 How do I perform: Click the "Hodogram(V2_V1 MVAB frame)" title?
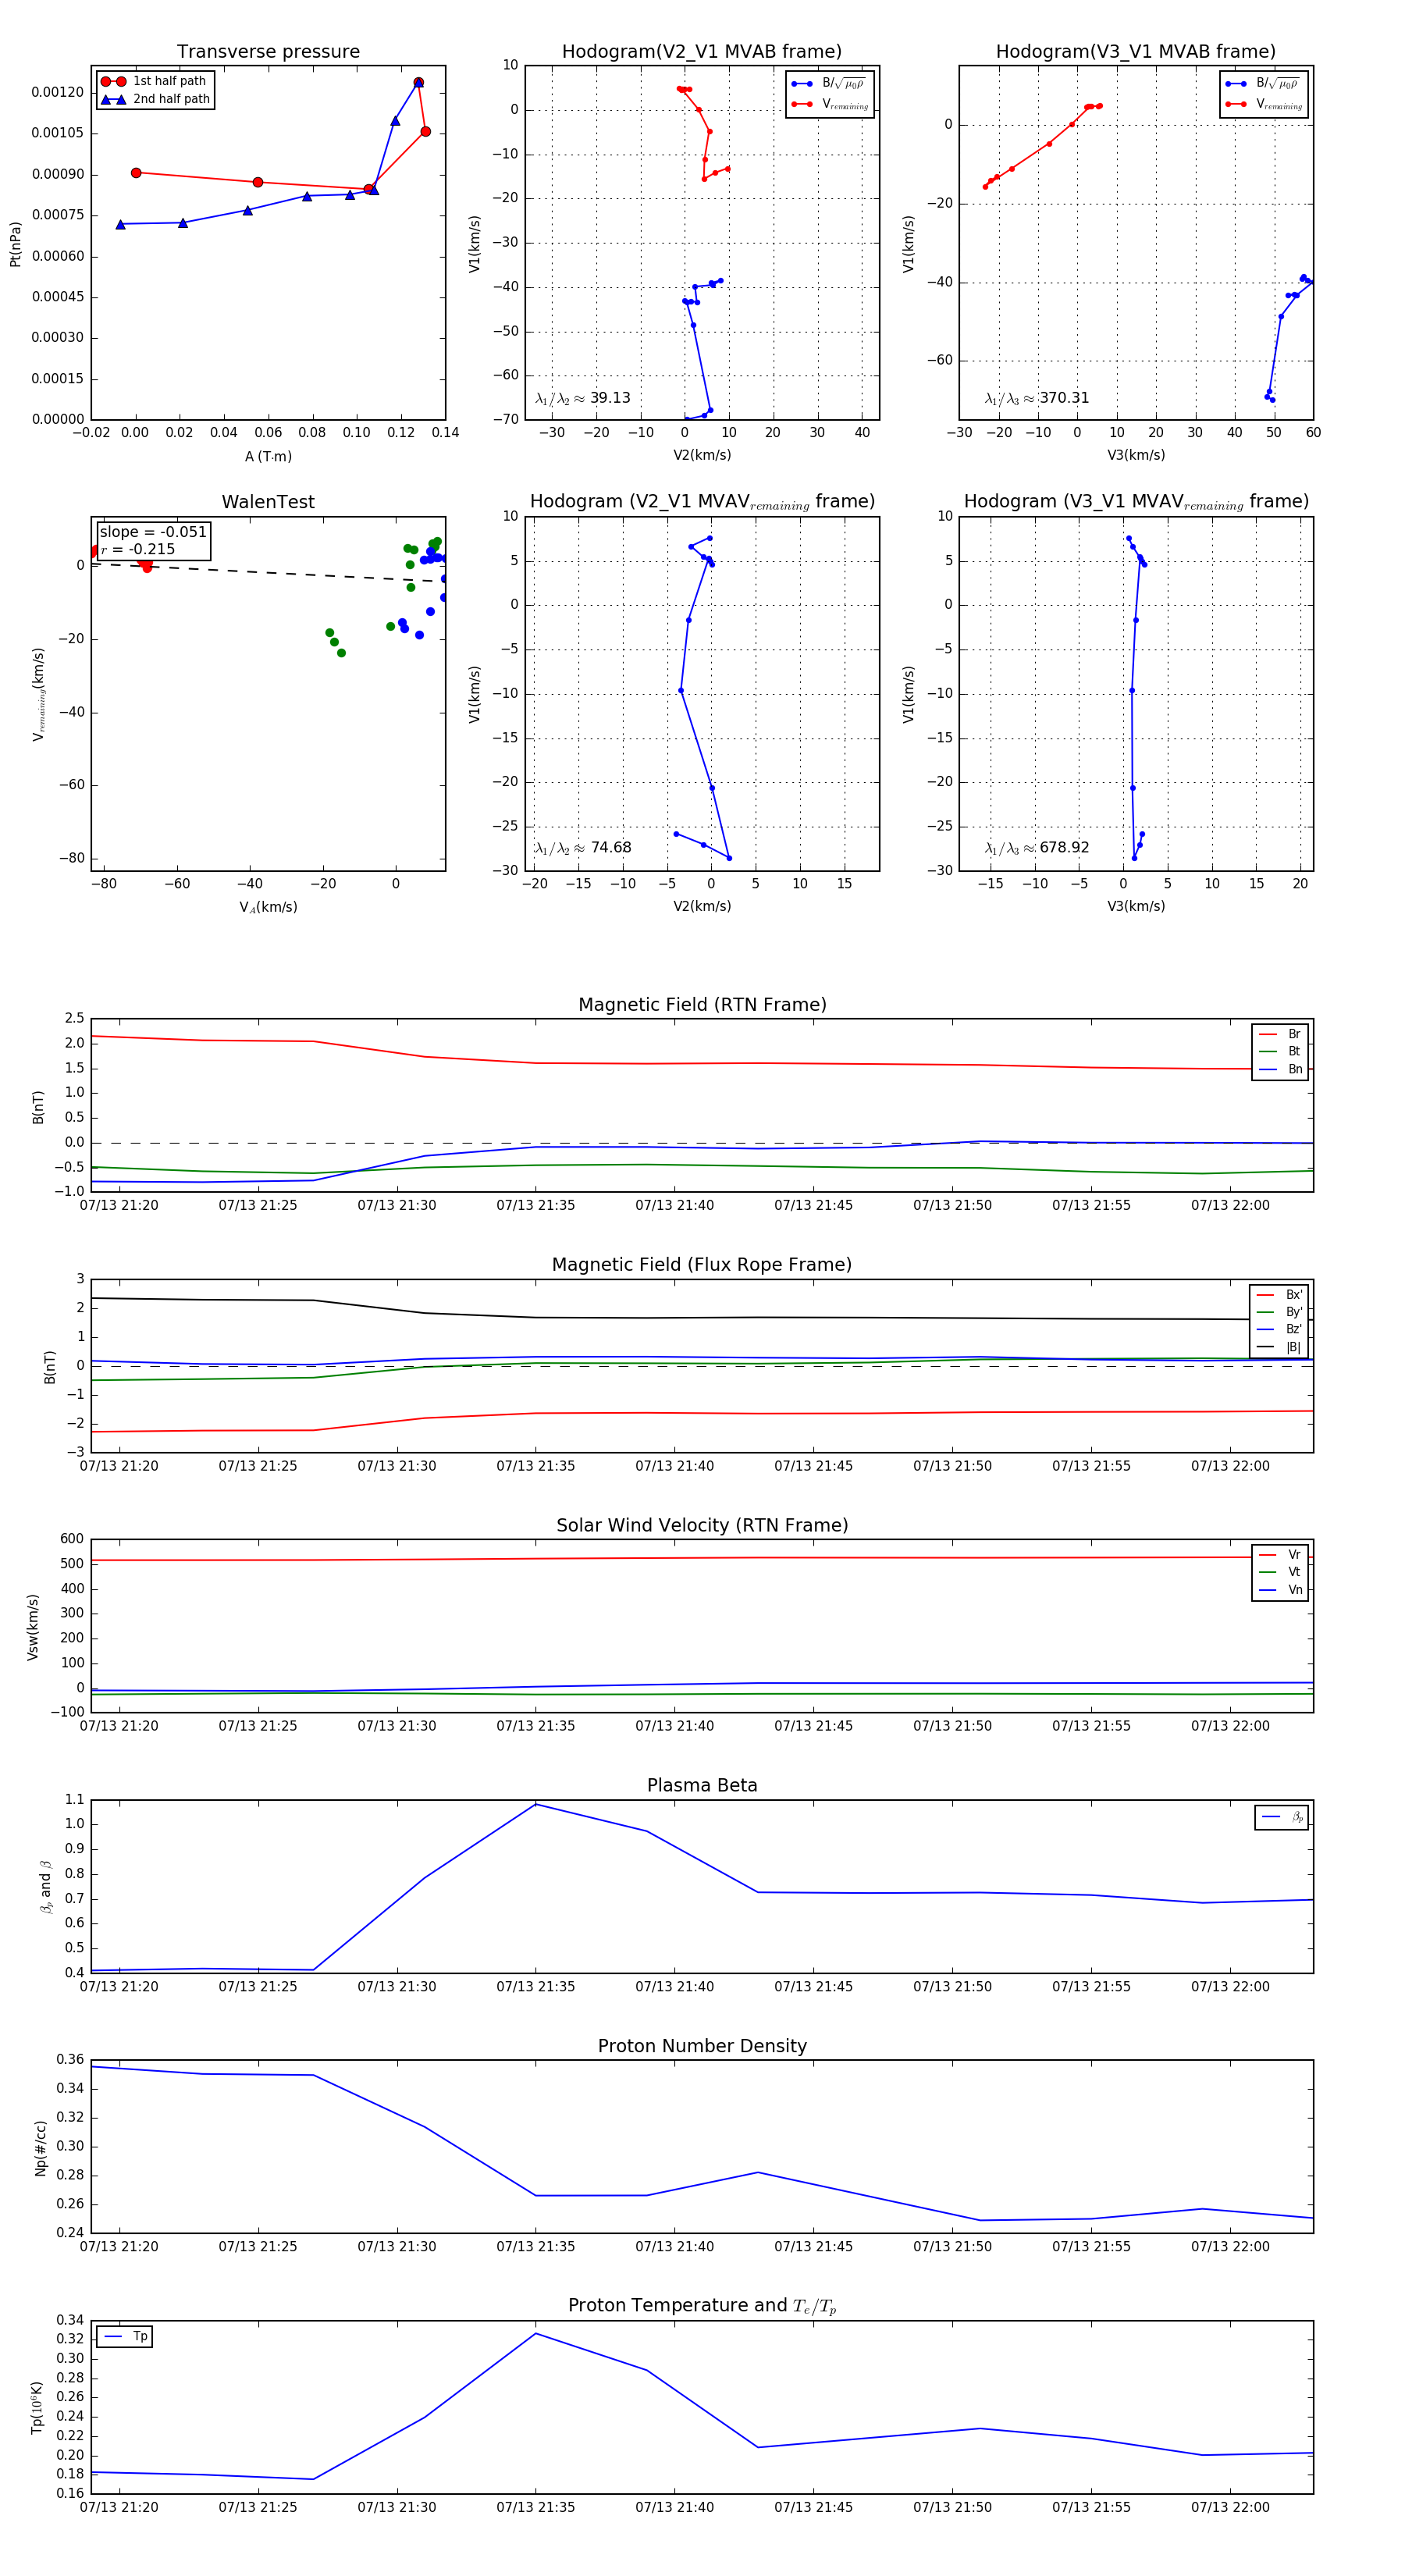(x=702, y=52)
